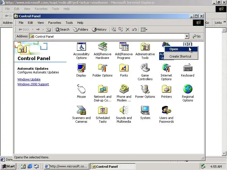Click the Control Panel Go button
The image size is (227, 170).
(197, 36)
